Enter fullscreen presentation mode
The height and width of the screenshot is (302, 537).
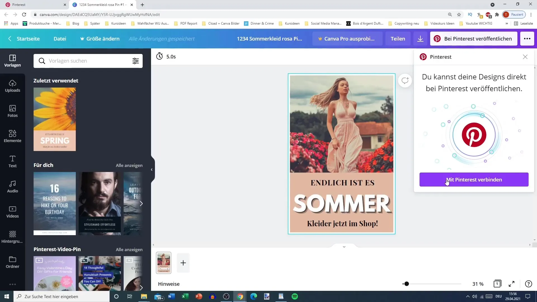(512, 284)
